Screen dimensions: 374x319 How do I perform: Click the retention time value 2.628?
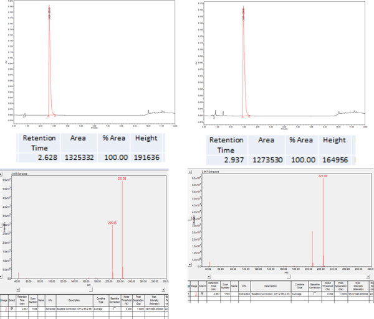47,157
